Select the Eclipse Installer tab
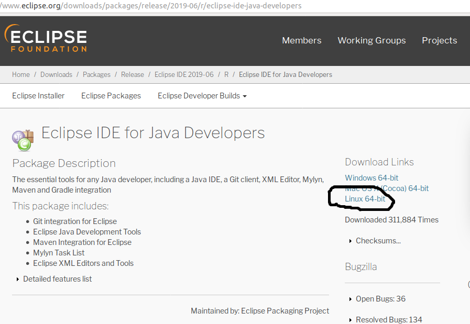 [x=38, y=96]
